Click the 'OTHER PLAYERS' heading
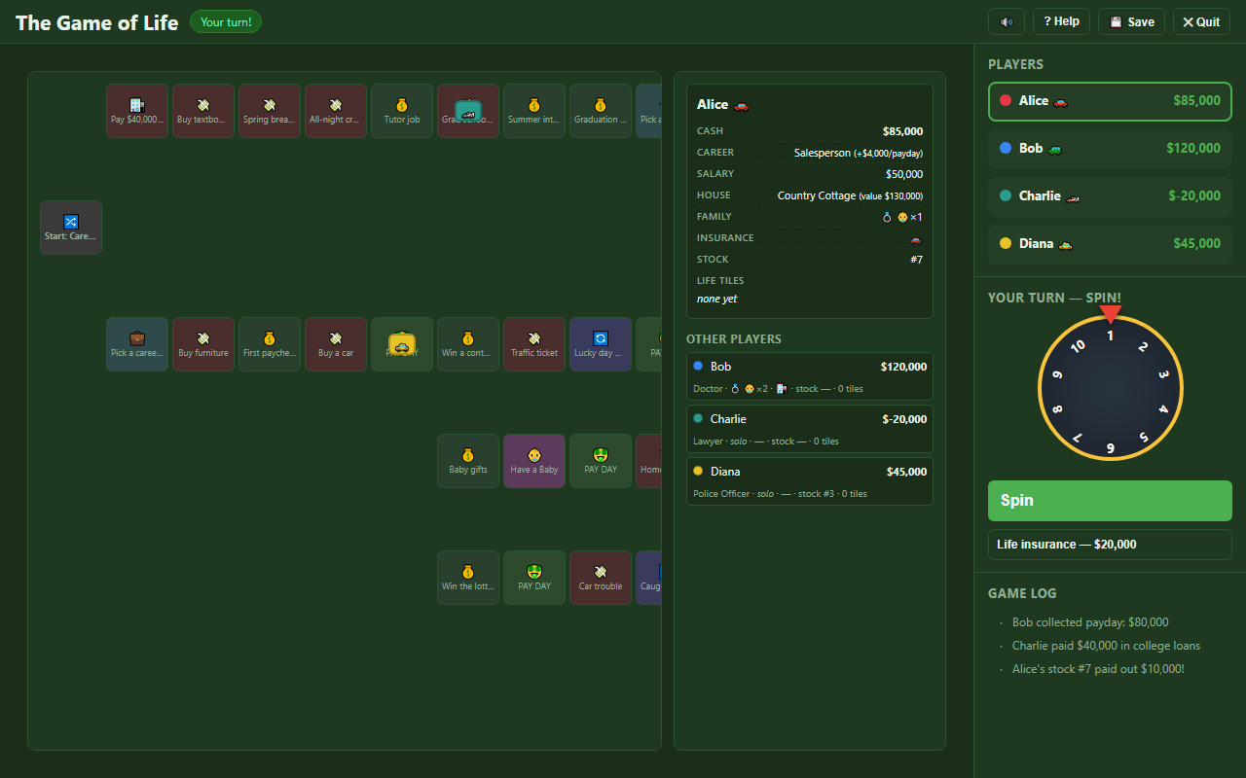Screen dimensions: 1246x778 734,339
